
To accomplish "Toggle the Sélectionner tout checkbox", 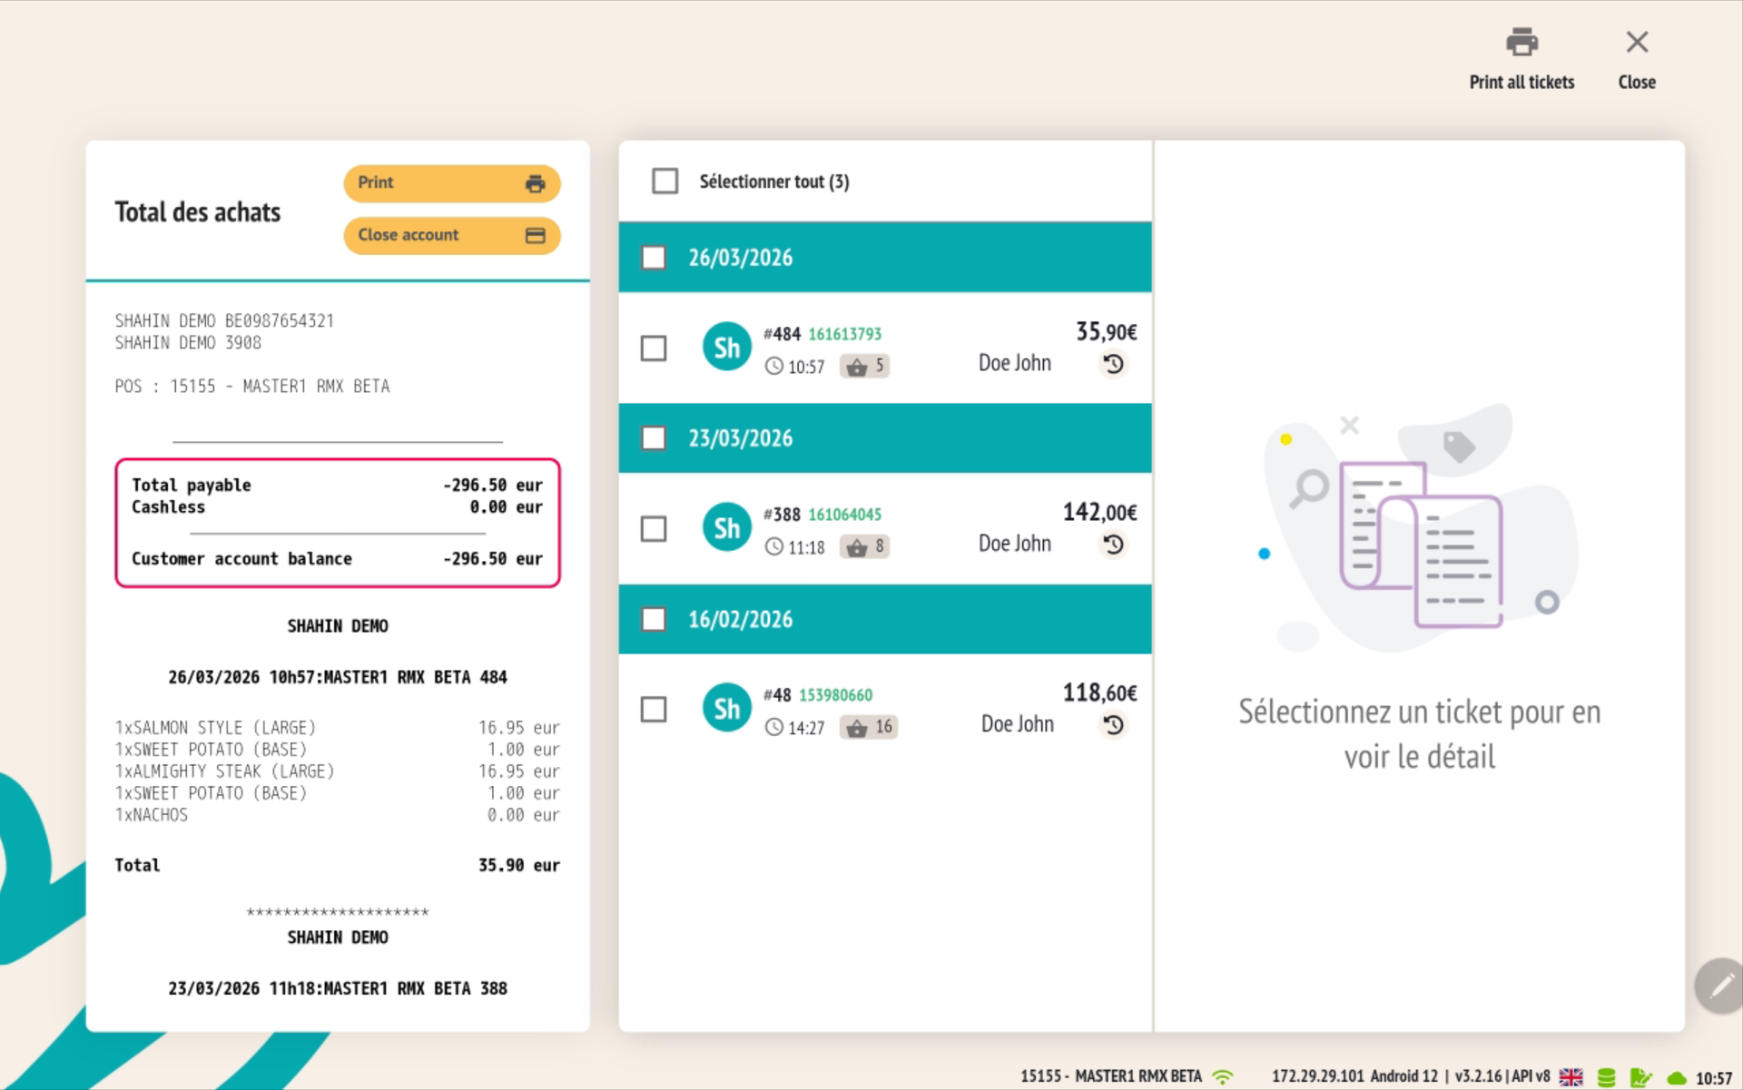I will point(665,182).
